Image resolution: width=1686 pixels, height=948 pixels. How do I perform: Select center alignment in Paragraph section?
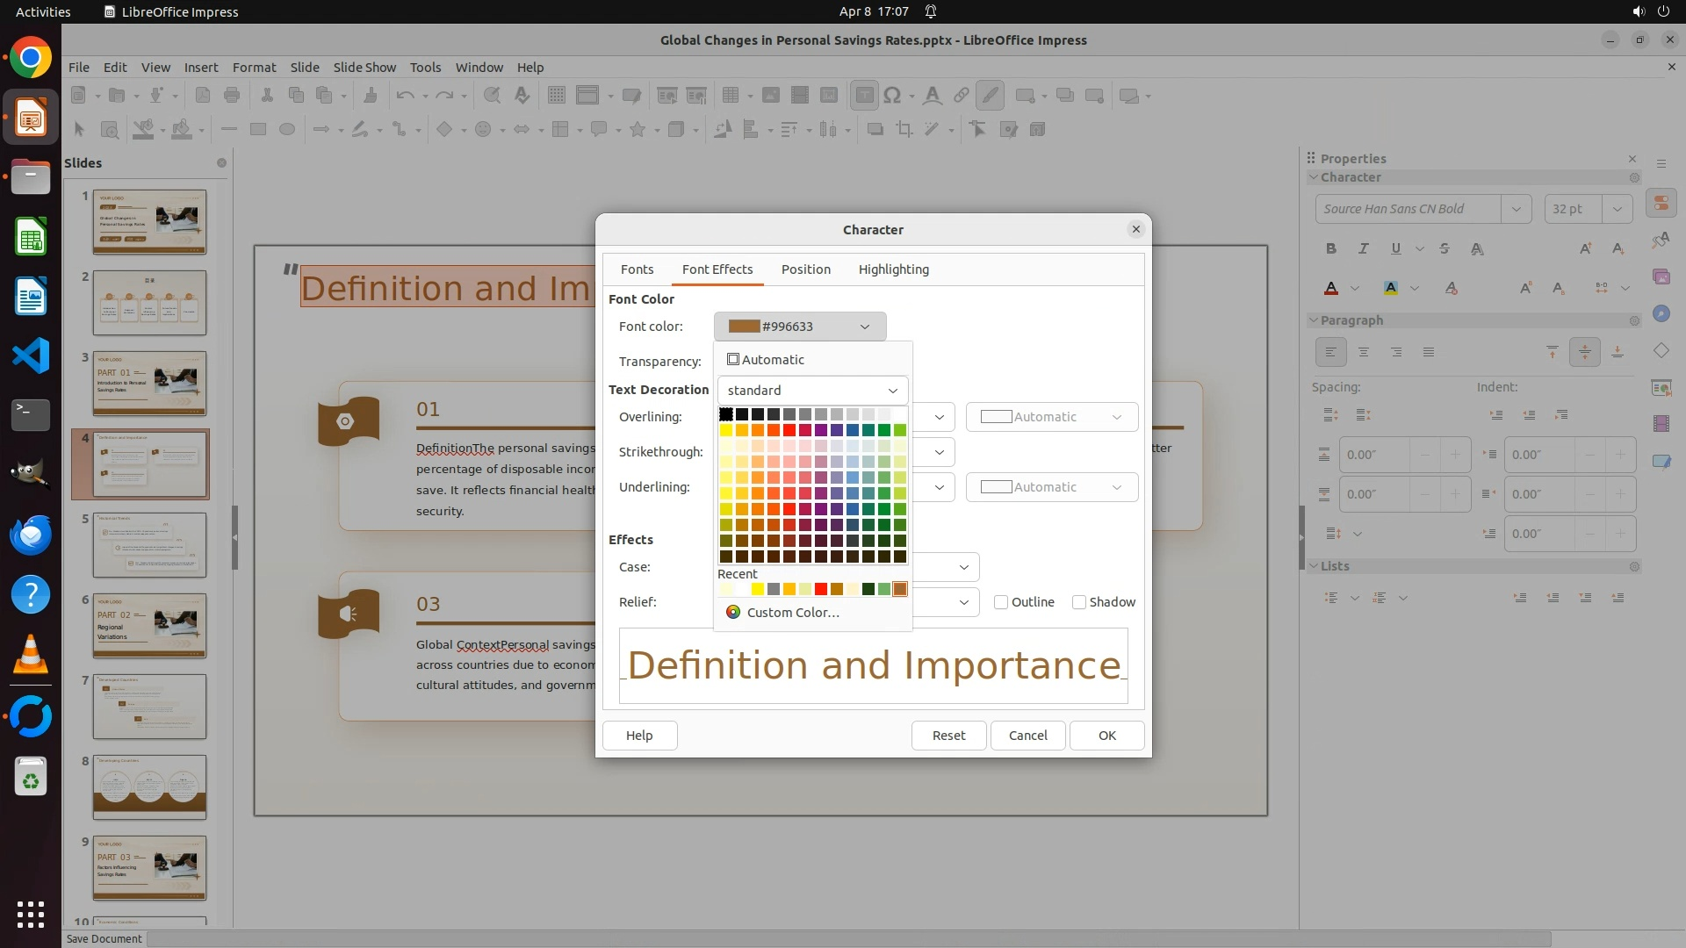(1364, 352)
